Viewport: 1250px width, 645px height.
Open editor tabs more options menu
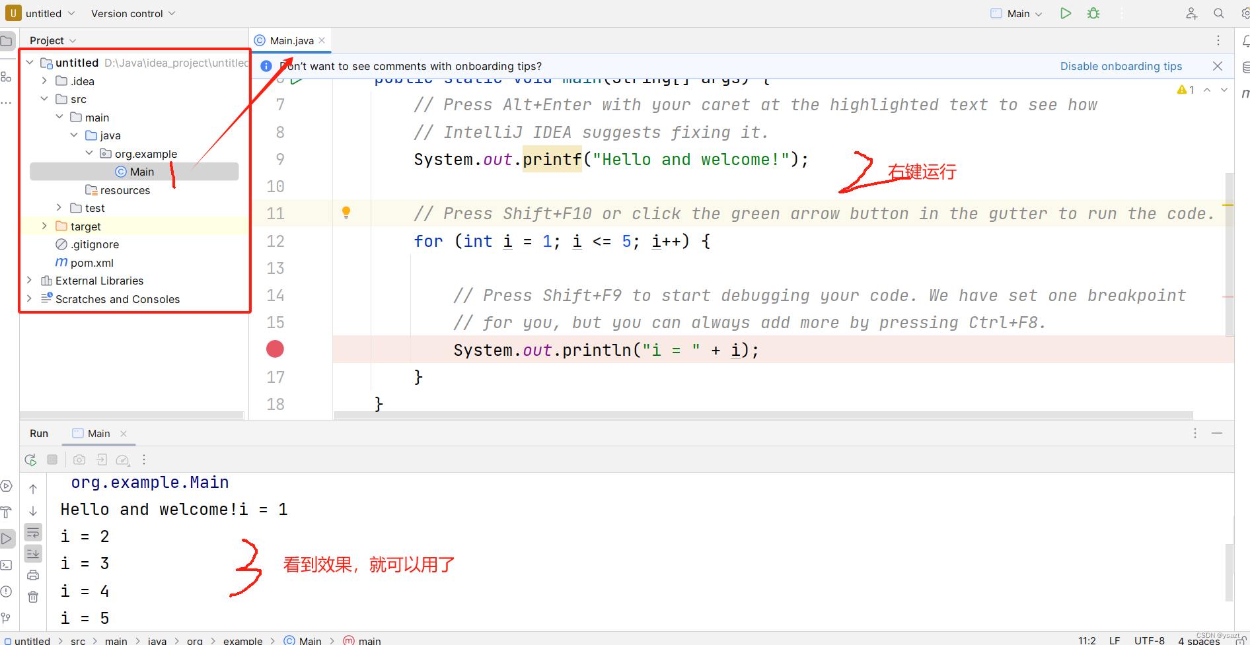point(1218,40)
